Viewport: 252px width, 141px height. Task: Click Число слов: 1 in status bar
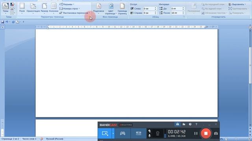(x=29, y=139)
